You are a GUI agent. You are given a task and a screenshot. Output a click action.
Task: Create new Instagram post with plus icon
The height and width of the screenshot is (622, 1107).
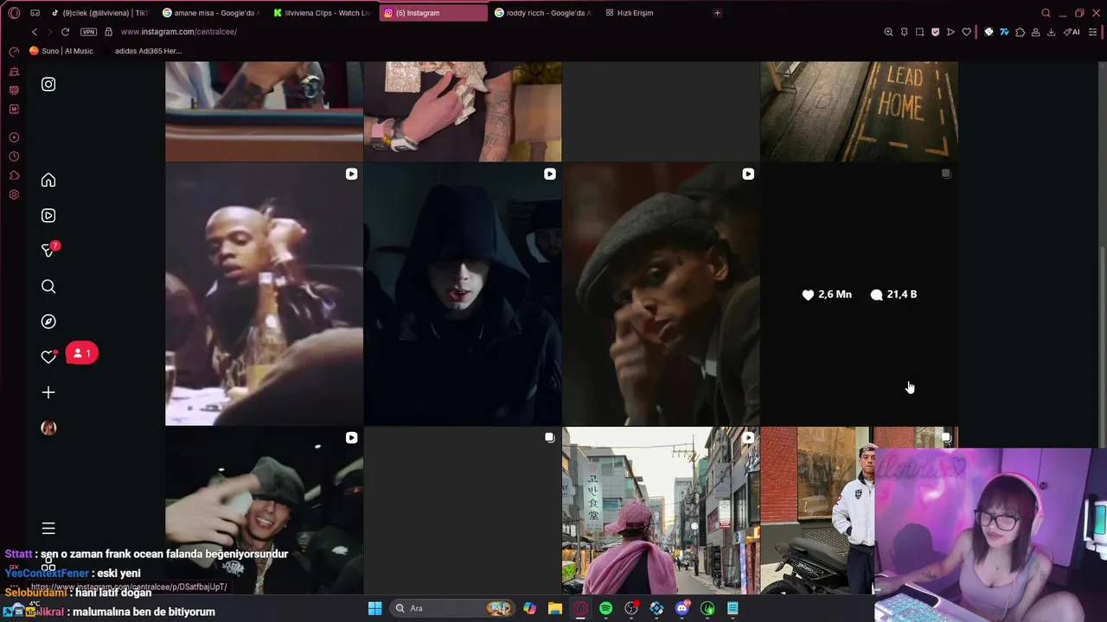point(48,392)
